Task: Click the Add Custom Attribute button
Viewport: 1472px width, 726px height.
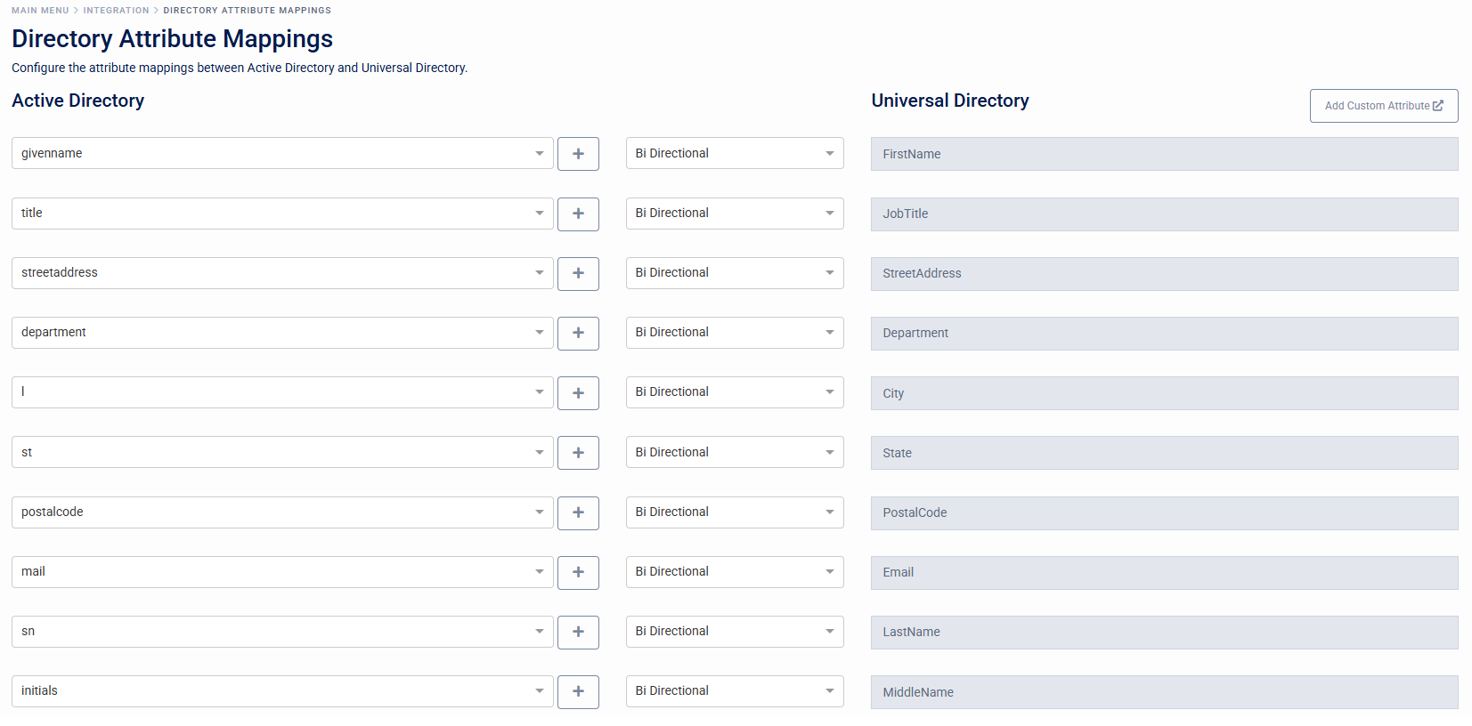Action: [x=1383, y=106]
